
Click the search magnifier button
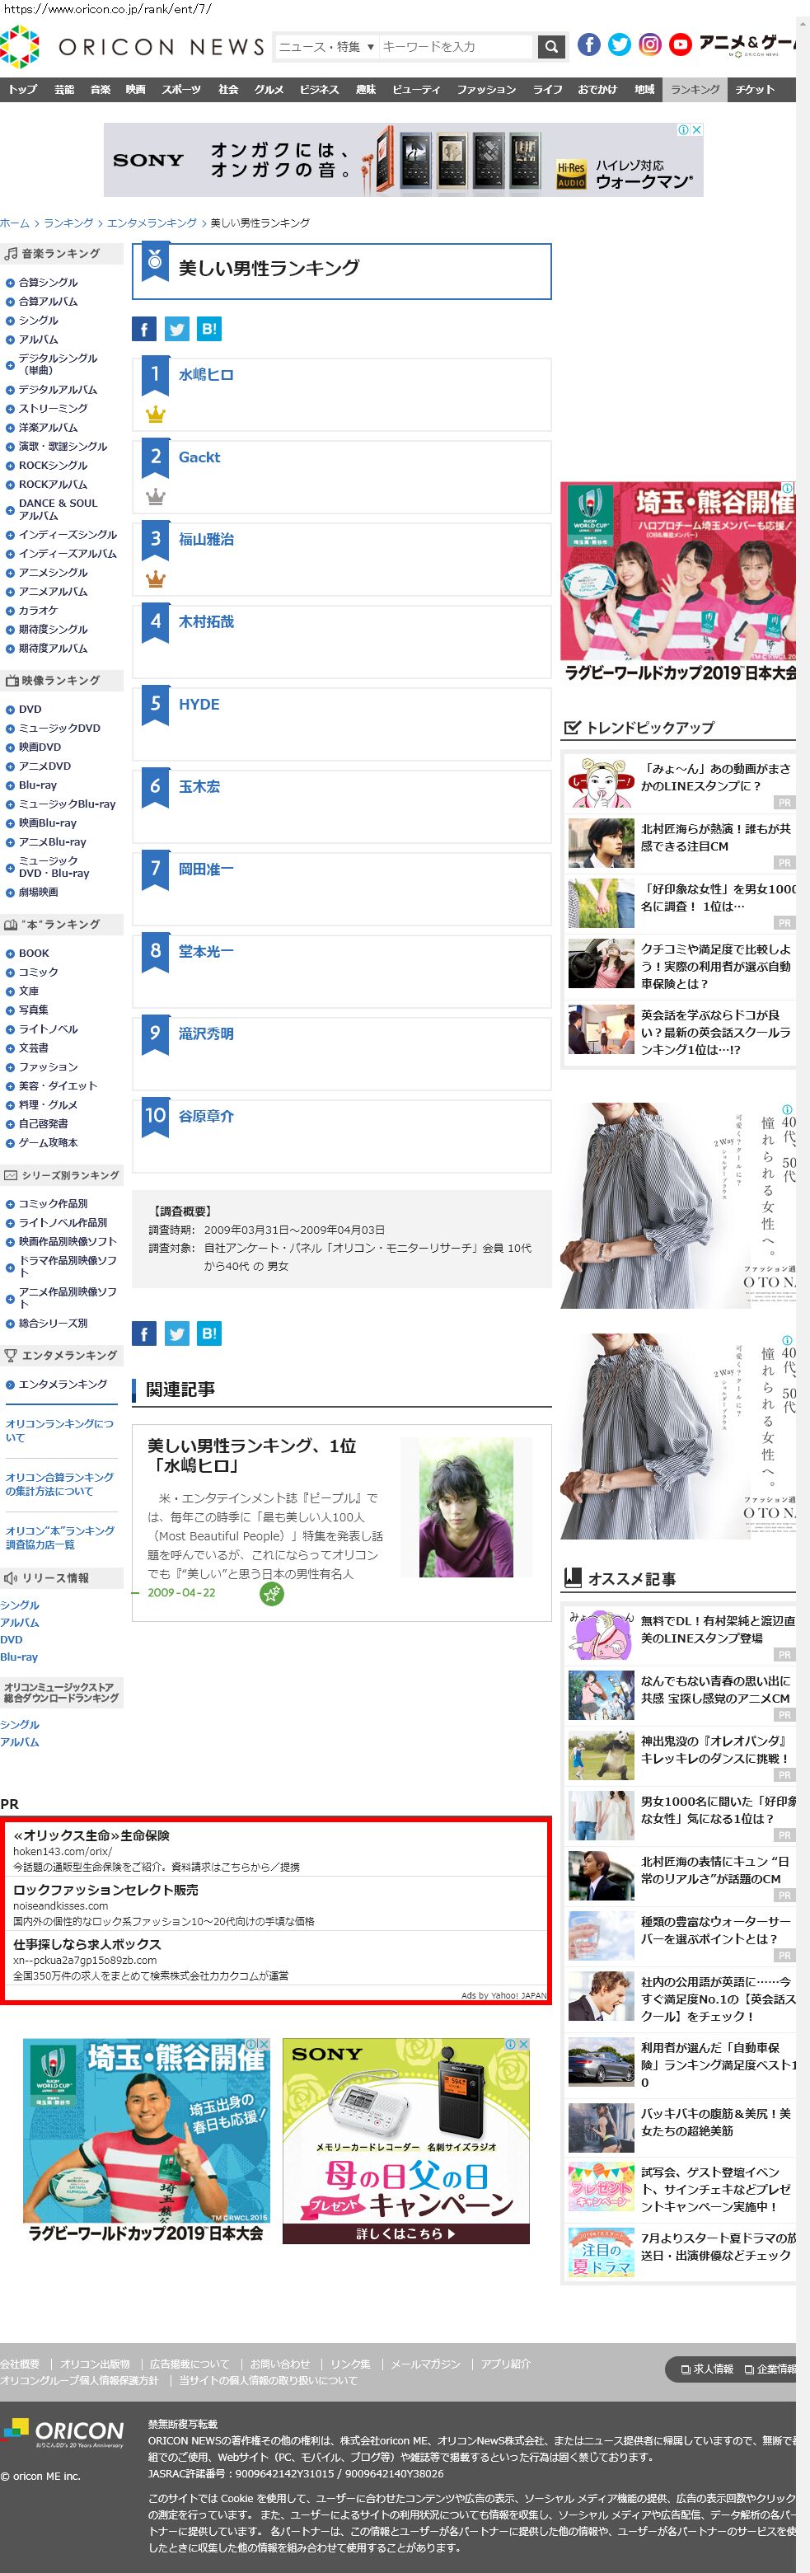tap(552, 46)
